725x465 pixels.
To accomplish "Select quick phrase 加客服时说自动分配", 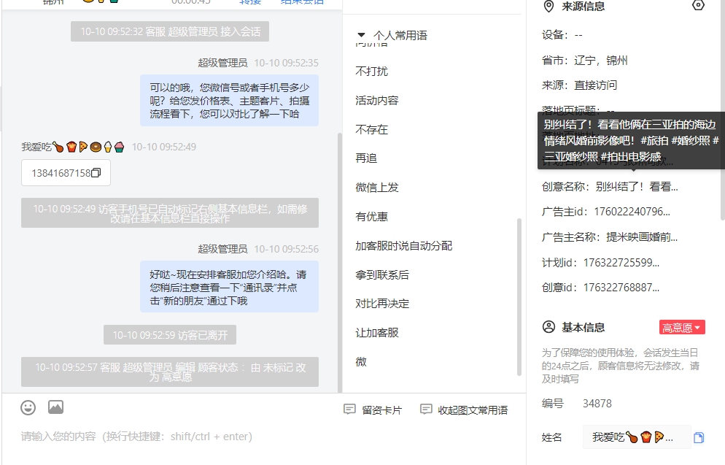I will tap(403, 246).
